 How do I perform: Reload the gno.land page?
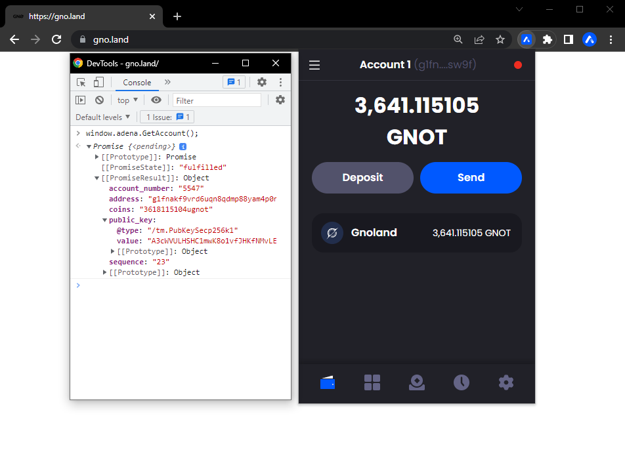point(56,39)
